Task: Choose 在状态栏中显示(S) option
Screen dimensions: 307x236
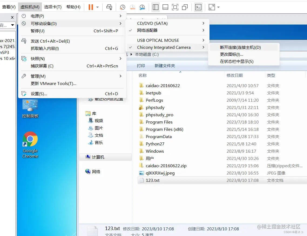Action: coord(244,61)
